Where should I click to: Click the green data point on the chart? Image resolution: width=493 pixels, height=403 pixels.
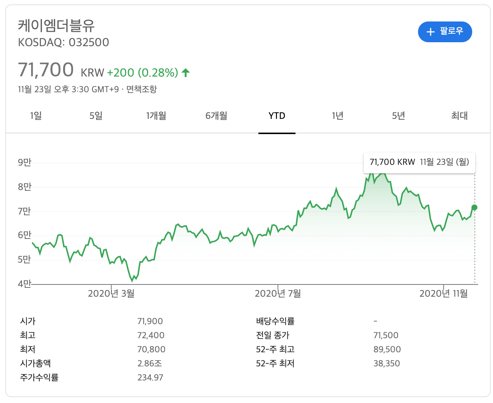pyautogui.click(x=474, y=207)
